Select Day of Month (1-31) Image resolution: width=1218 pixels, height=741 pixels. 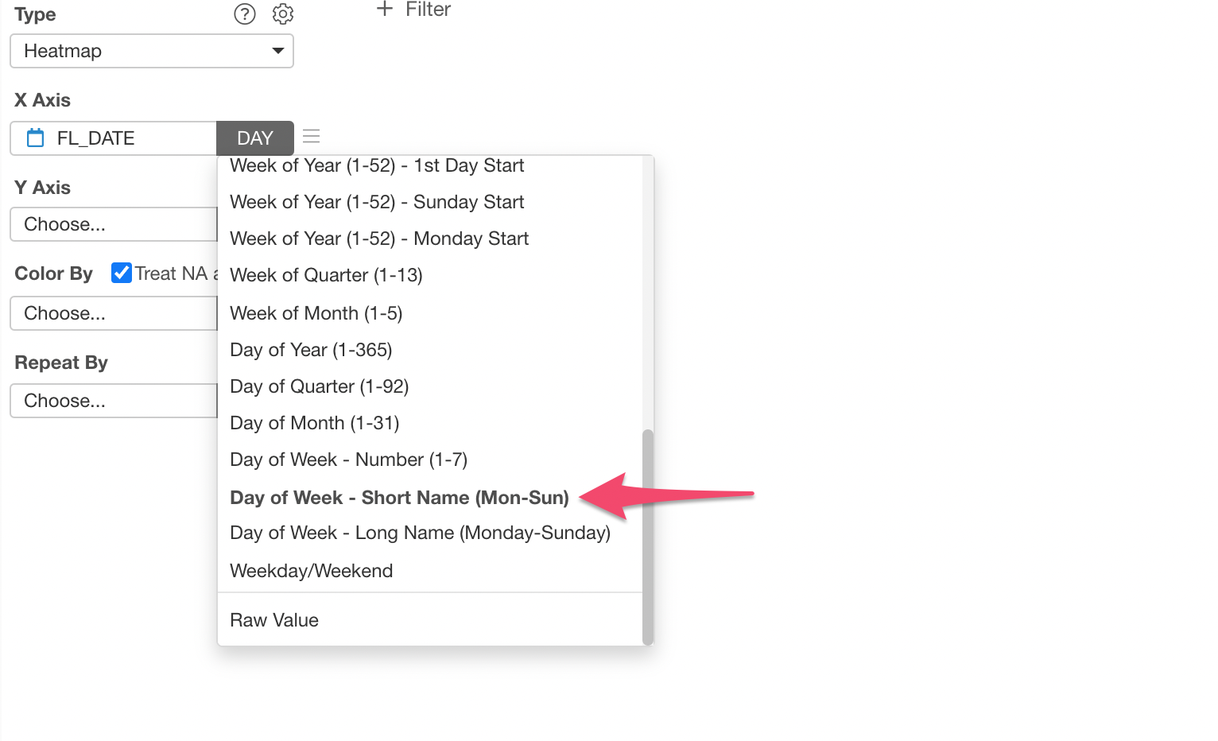[315, 423]
